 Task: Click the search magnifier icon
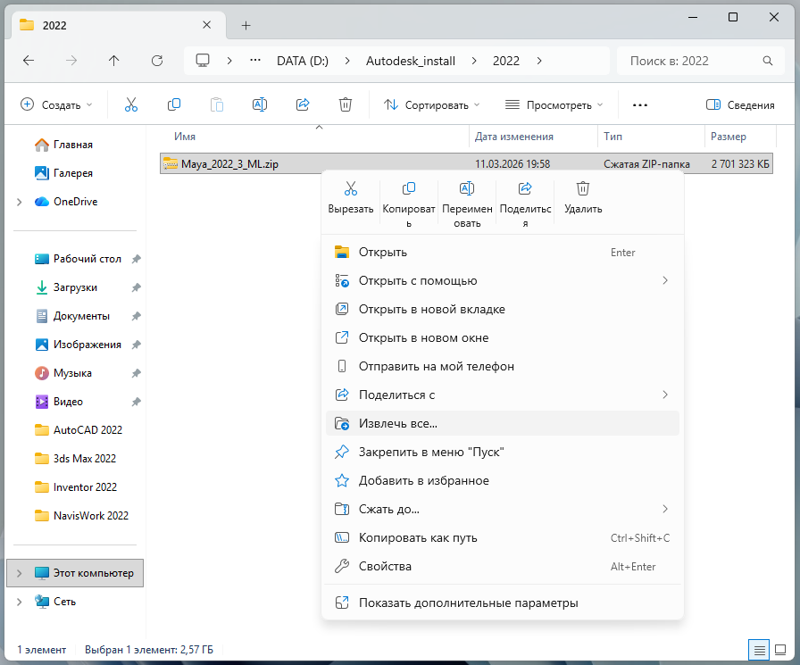pyautogui.click(x=767, y=61)
